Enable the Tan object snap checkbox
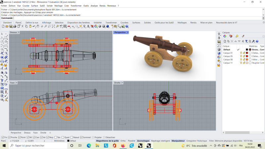This screenshot has height=149, width=265. click(55, 137)
